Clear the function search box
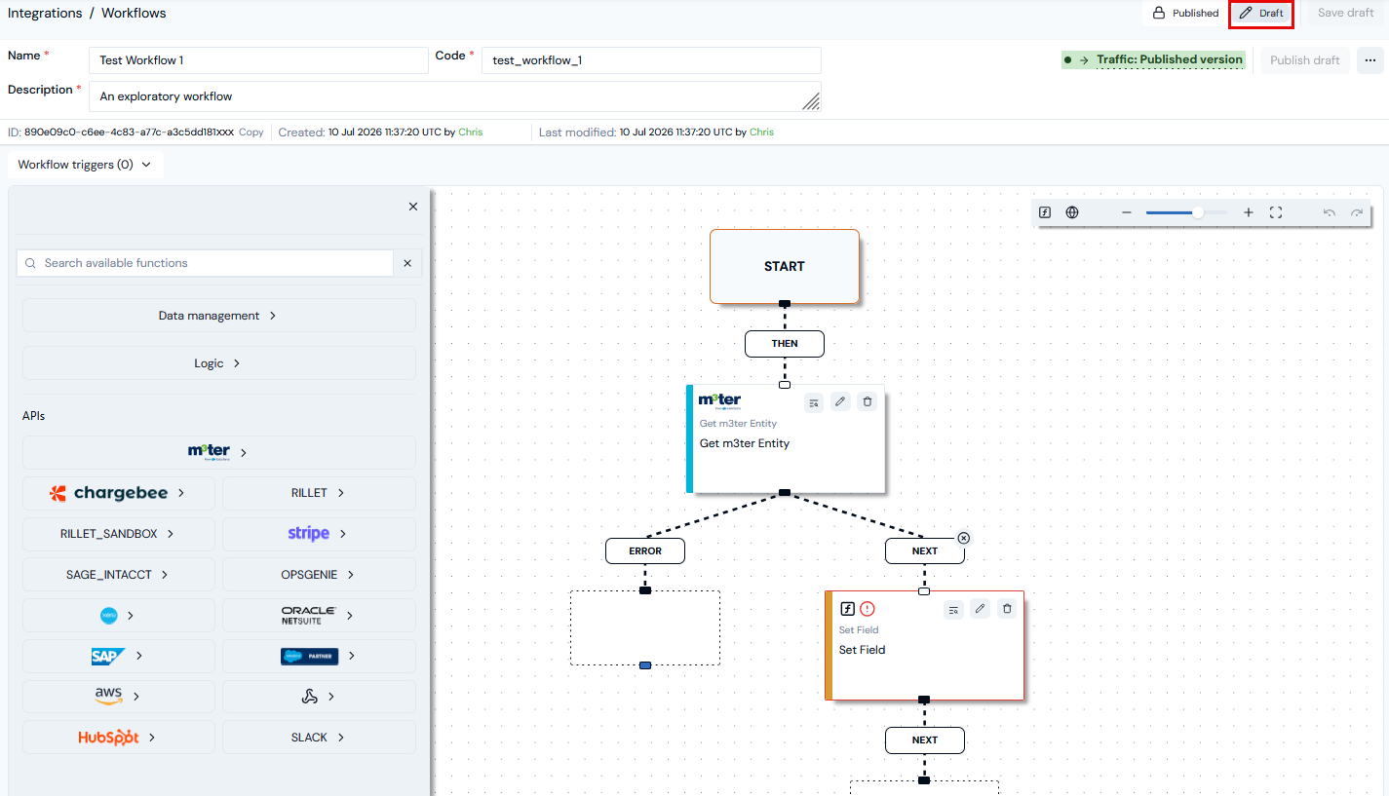The height and width of the screenshot is (796, 1389). click(x=407, y=263)
